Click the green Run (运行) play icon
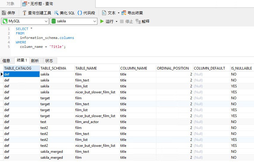254x162 pixels. 102,21
